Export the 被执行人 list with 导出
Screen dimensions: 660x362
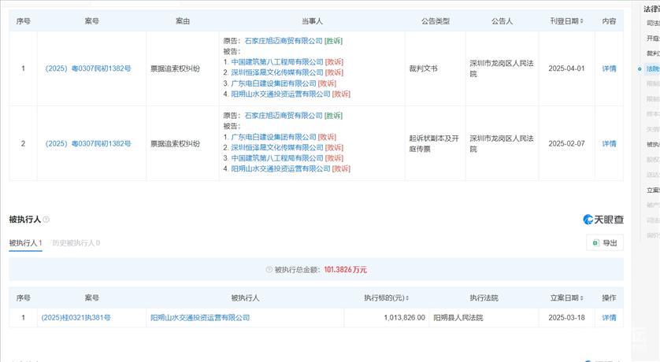[x=605, y=243]
